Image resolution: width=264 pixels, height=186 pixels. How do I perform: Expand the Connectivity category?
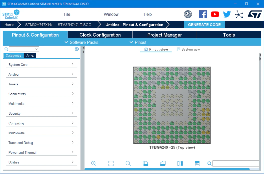click(x=41, y=94)
